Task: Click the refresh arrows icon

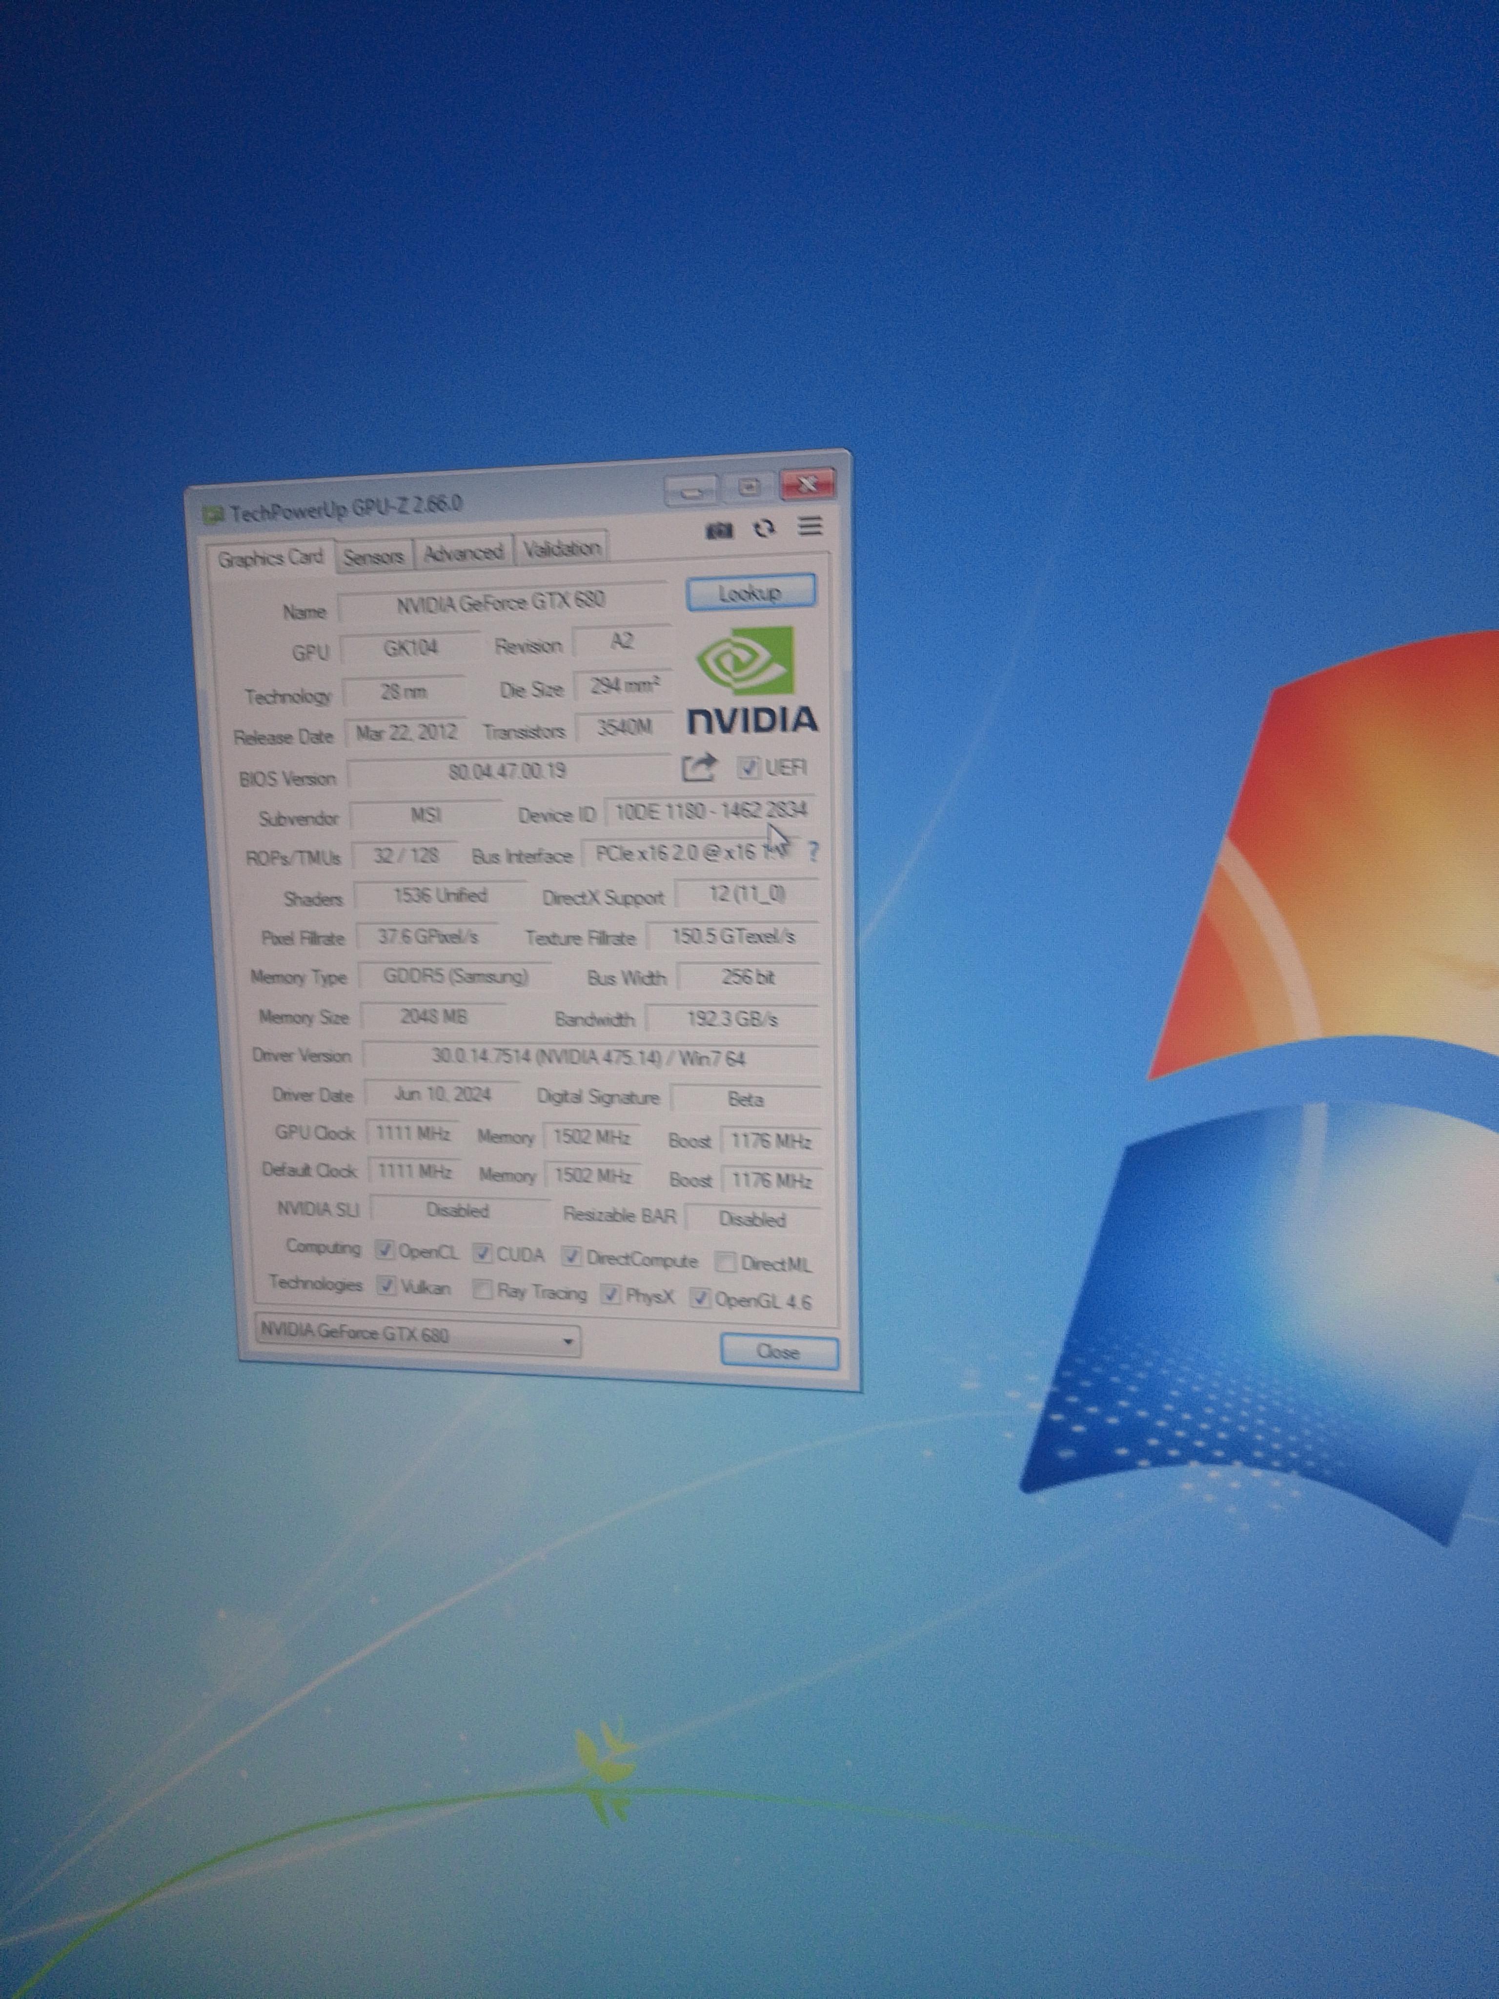Action: coord(765,529)
